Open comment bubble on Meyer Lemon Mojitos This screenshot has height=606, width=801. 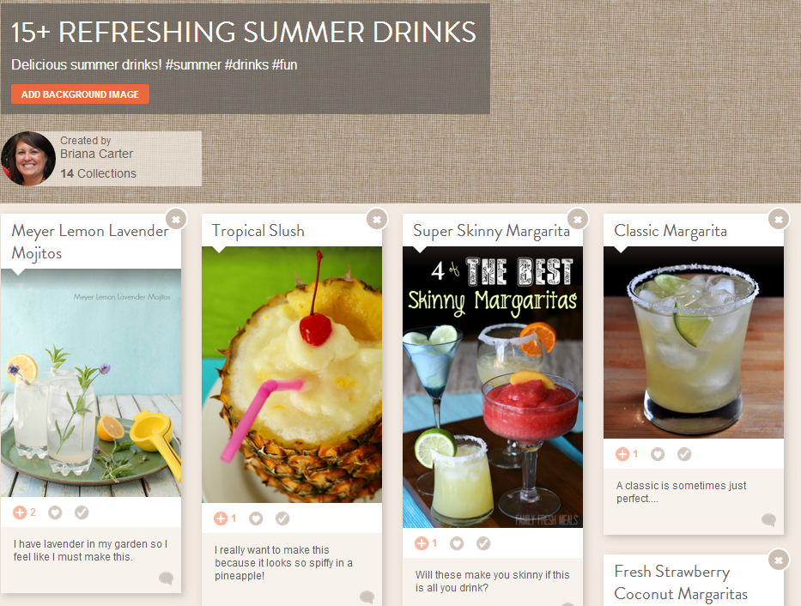tap(166, 578)
